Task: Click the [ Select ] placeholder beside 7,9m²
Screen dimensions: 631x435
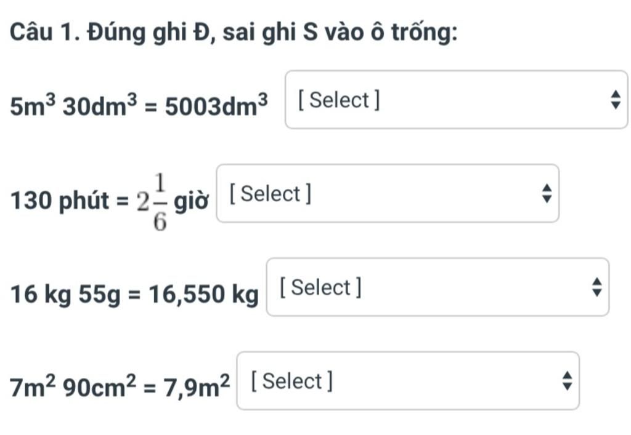Action: pos(291,381)
